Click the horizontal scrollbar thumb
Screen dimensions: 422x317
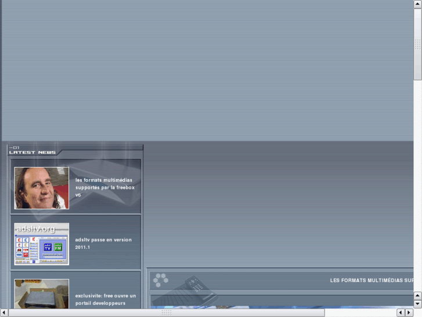point(167,313)
